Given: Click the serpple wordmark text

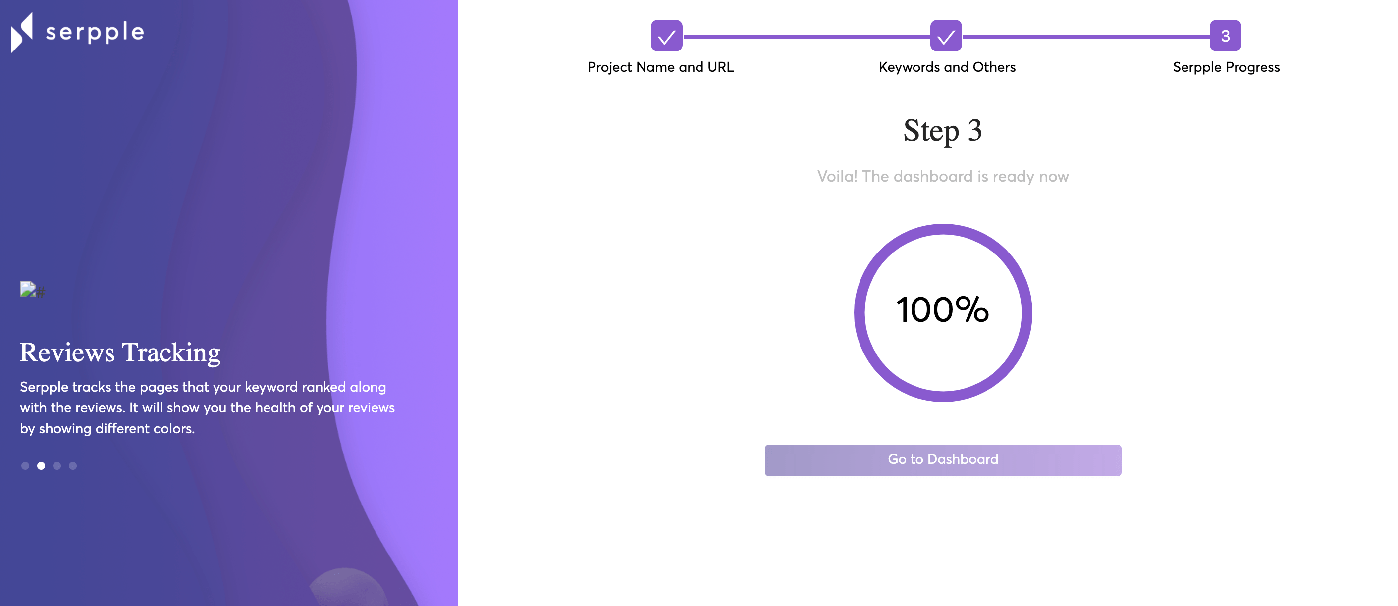Looking at the screenshot, I should pos(95,33).
